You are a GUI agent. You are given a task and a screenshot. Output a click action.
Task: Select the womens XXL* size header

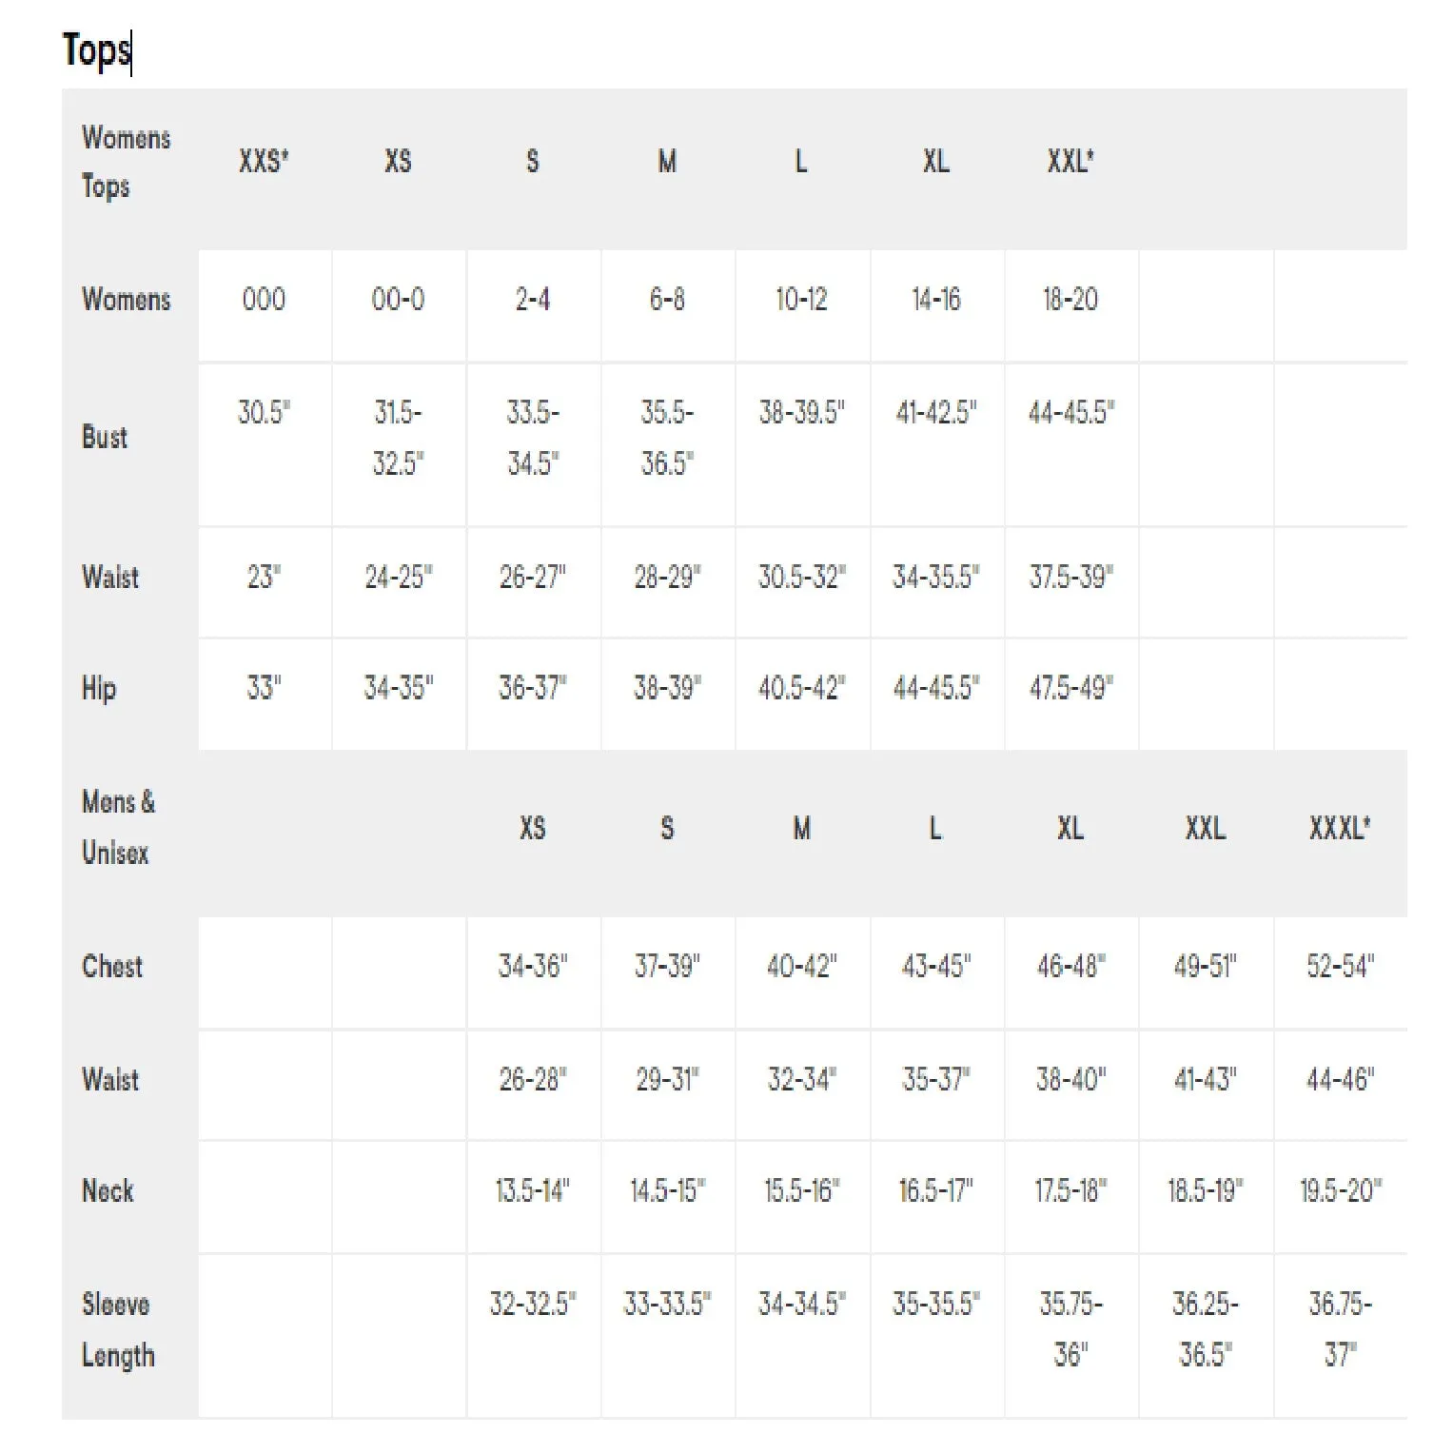click(1070, 161)
